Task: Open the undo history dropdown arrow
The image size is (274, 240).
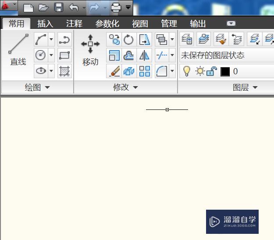Action: coord(84,8)
